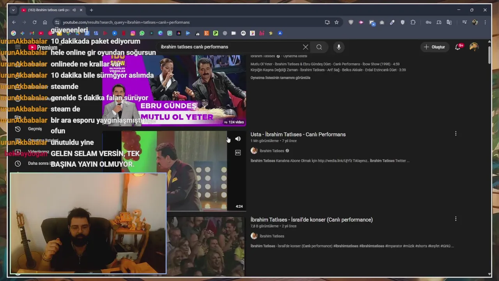Click the browser address bar URL
The height and width of the screenshot is (281, 499).
[x=126, y=22]
